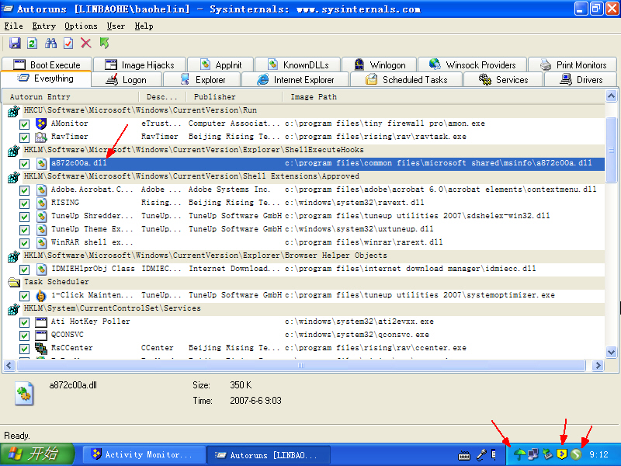Click the IDMIEHlprObj Class entry icon

pyautogui.click(x=41, y=269)
